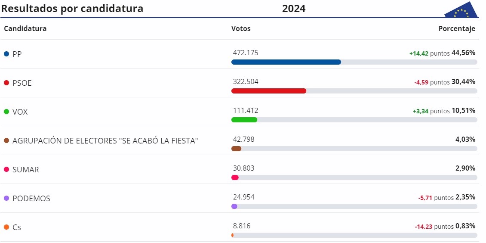486x243 pixels.
Task: Click the orange Cs party dot
Action: point(6,227)
